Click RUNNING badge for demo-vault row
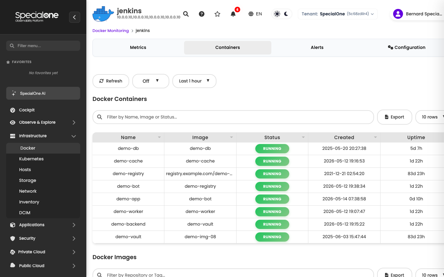 click(272, 237)
